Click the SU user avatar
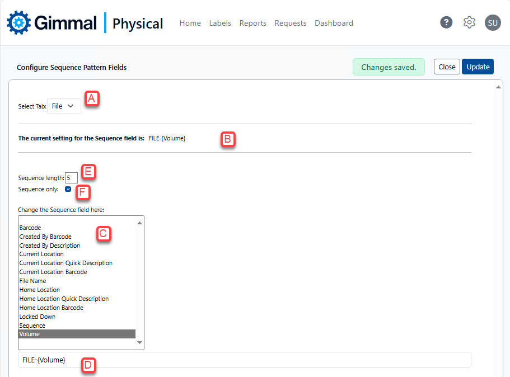510x377 pixels. (x=493, y=22)
